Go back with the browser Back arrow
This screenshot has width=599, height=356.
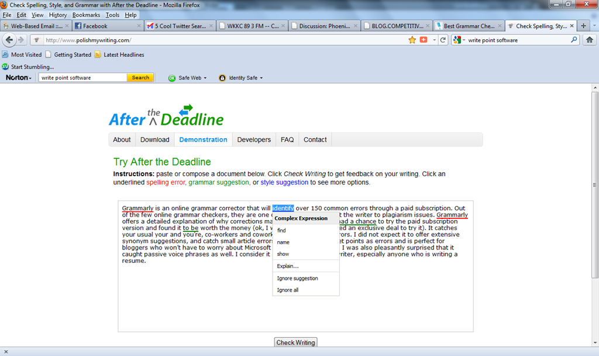point(9,40)
